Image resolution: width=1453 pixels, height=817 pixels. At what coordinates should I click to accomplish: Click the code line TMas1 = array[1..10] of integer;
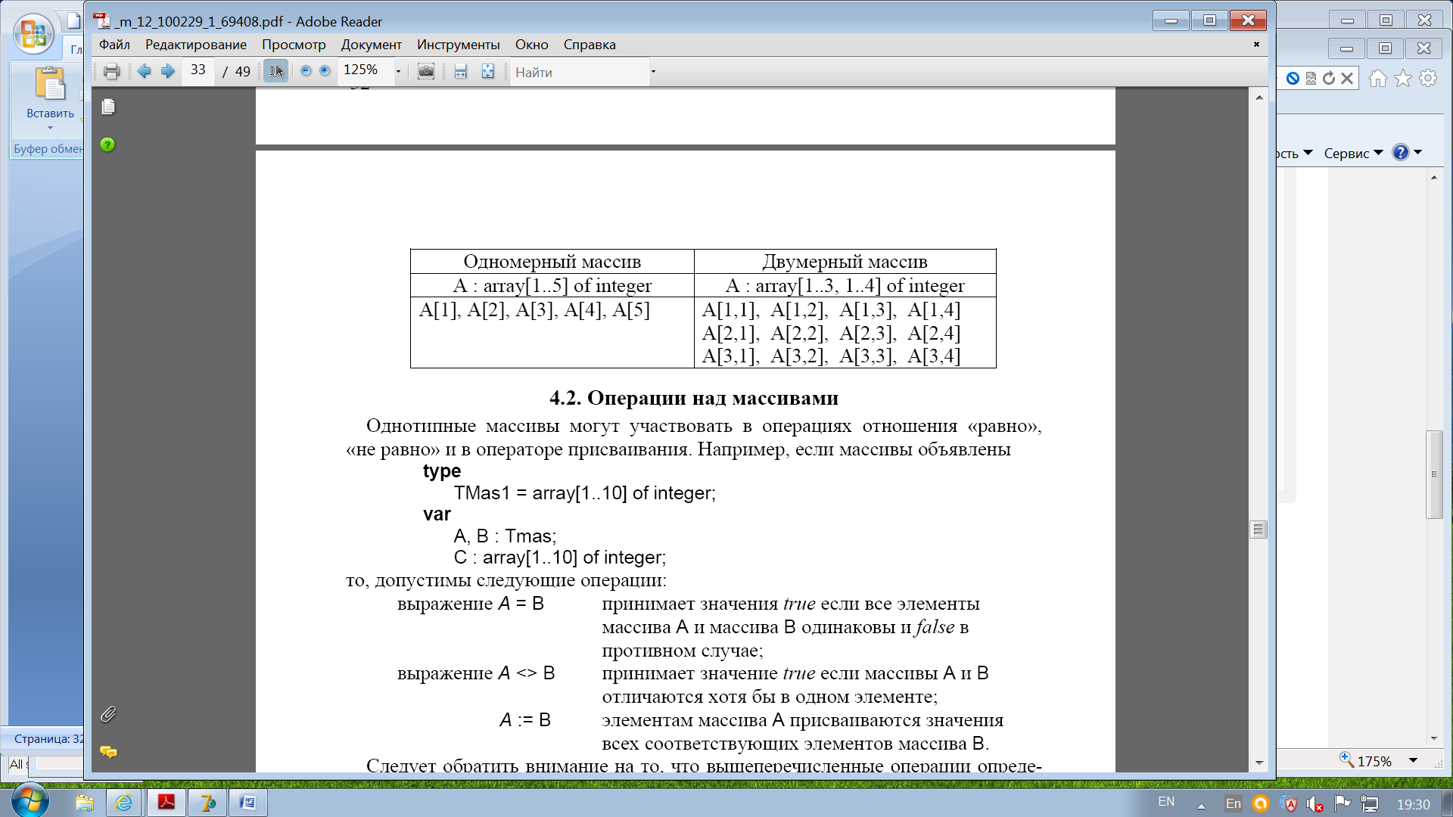(x=584, y=493)
